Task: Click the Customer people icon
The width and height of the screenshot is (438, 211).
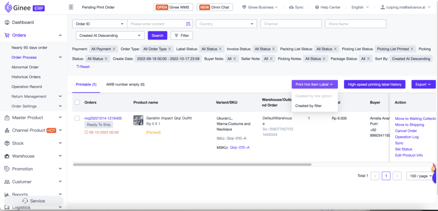Action: (x=7, y=182)
